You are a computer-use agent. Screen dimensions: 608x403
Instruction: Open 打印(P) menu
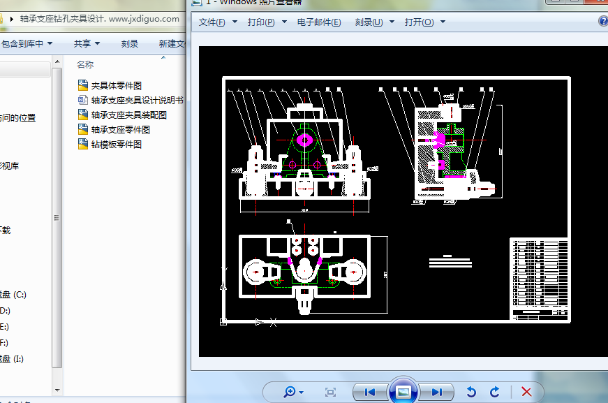pyautogui.click(x=261, y=22)
